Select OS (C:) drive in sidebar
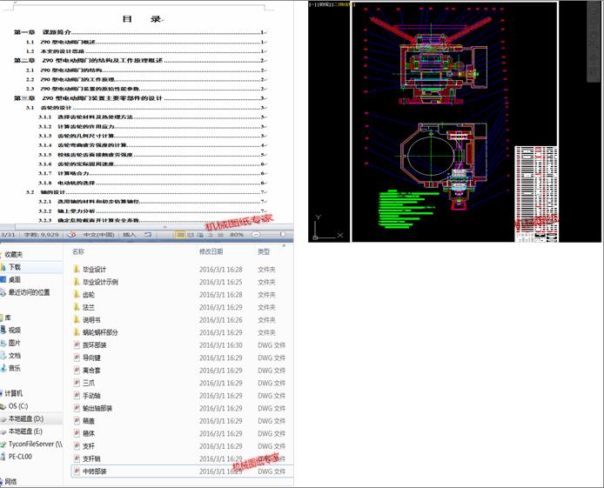The width and height of the screenshot is (604, 488). [x=18, y=406]
